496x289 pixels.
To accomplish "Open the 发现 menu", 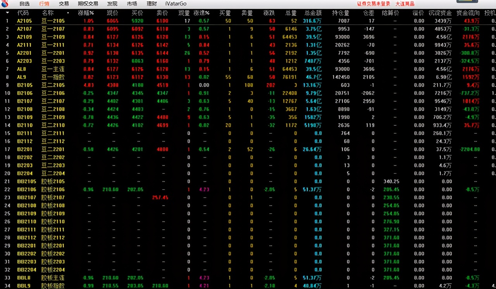I will [112, 4].
